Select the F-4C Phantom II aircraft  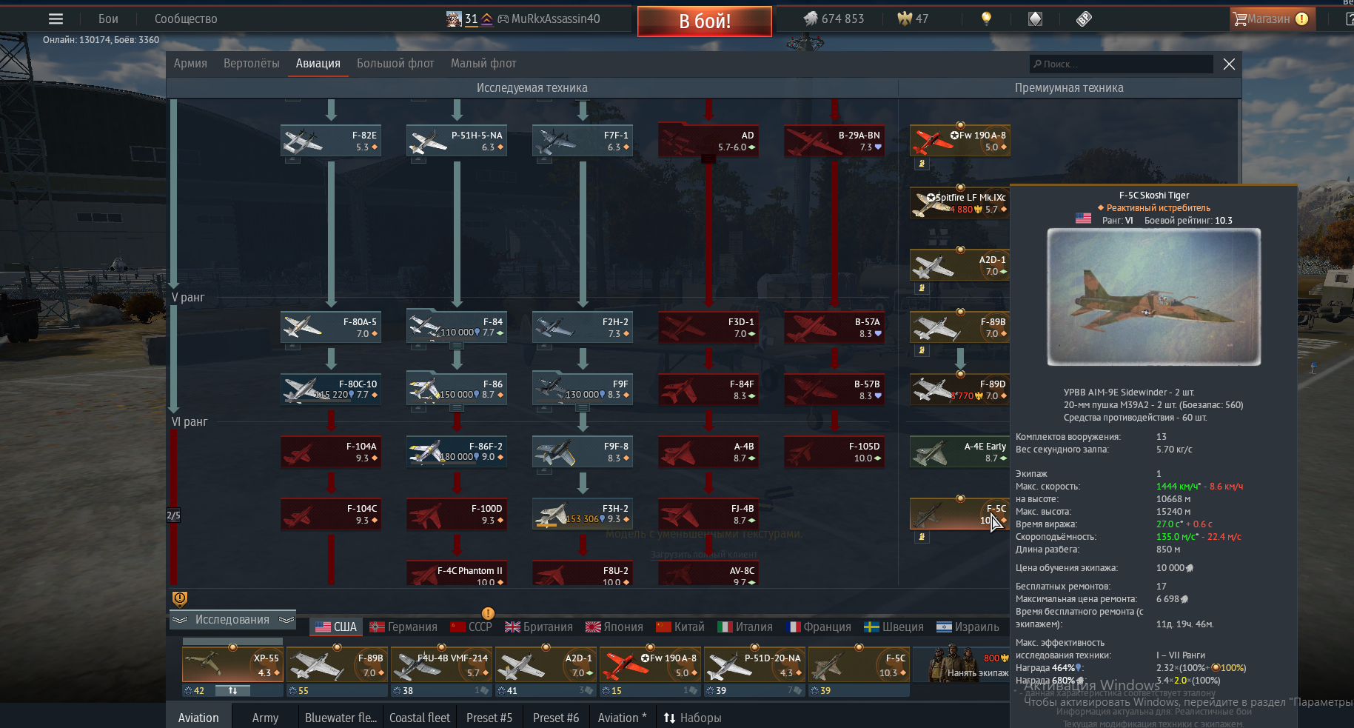click(x=457, y=573)
